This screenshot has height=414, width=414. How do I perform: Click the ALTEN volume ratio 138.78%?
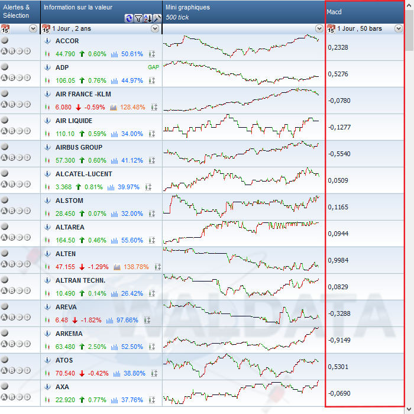pyautogui.click(x=136, y=267)
